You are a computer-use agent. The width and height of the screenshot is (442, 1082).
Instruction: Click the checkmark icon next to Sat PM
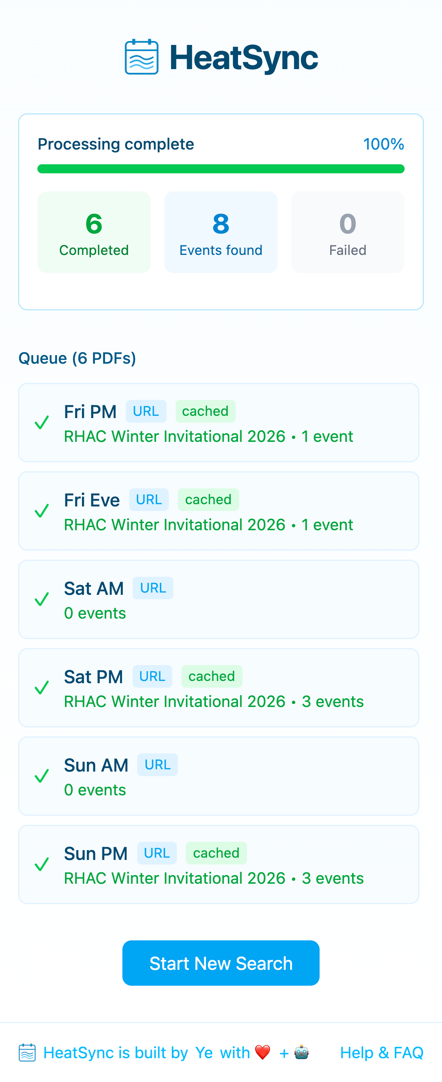coord(42,688)
